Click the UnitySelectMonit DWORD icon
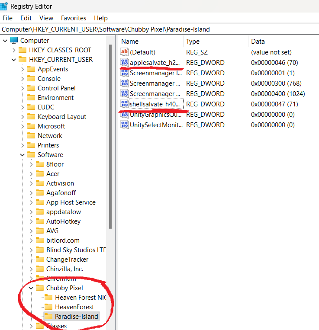The width and height of the screenshot is (319, 330). tap(125, 125)
